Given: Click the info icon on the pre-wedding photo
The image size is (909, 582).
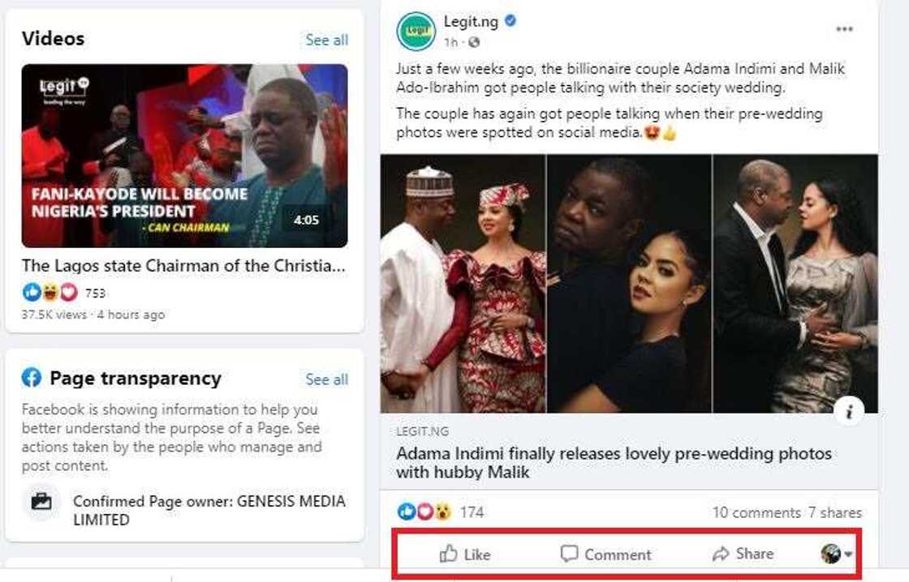Looking at the screenshot, I should (850, 411).
